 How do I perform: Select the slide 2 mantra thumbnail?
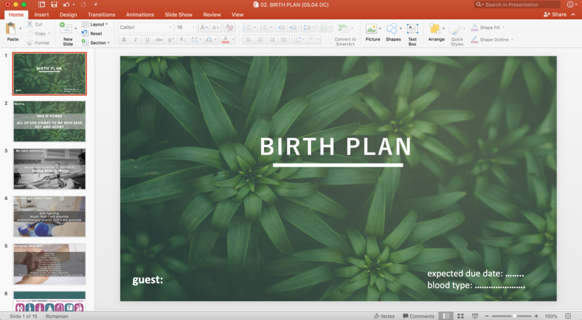point(49,121)
